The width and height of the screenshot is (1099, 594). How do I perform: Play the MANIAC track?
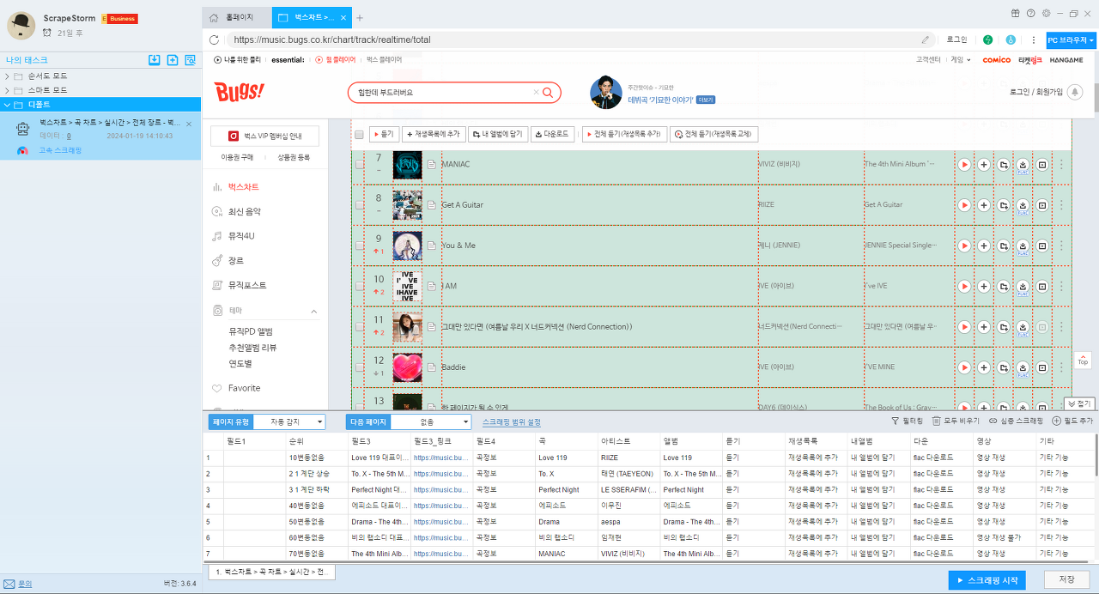(964, 165)
